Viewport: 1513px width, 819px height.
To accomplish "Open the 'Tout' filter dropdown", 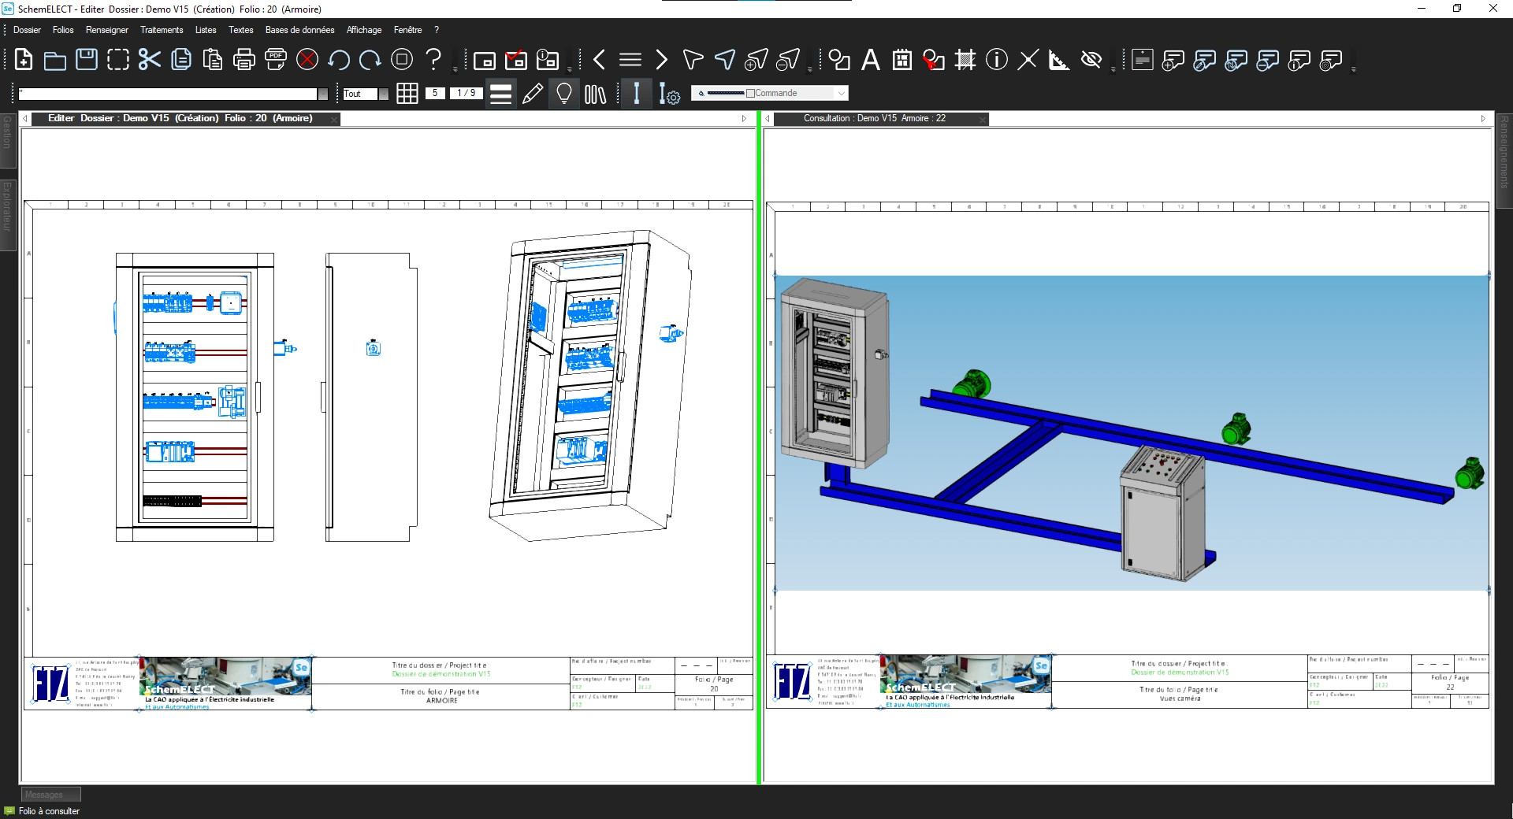I will [384, 94].
